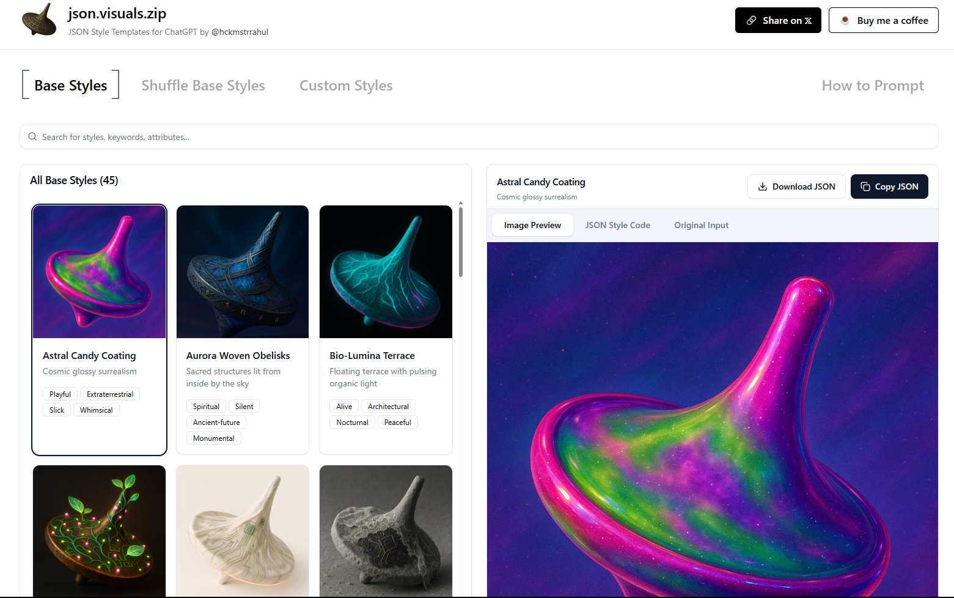Viewport: 954px width, 598px height.
Task: Show the JSON Style Code tab
Action: click(617, 225)
